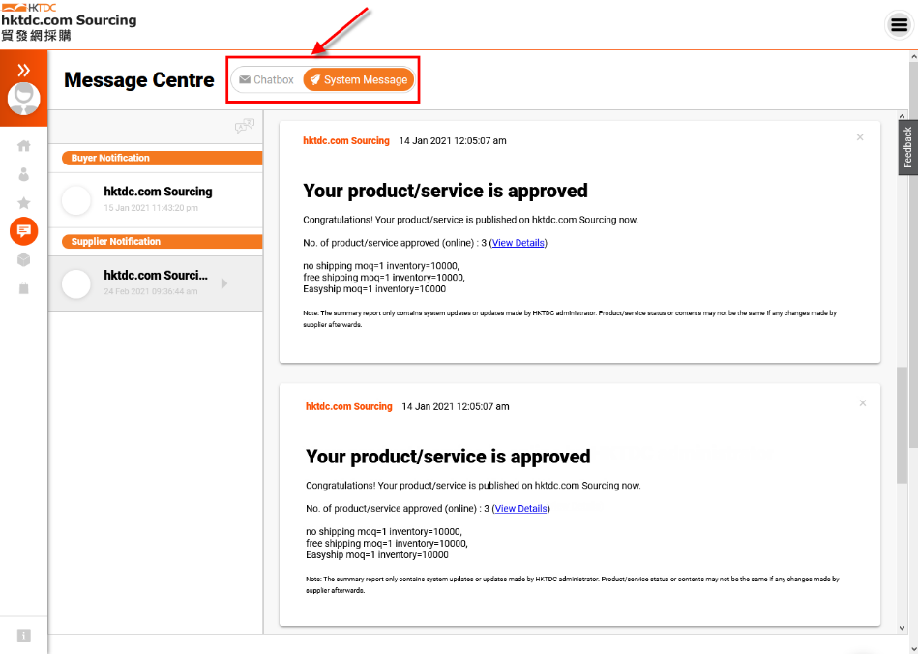Click the Message Centre page heading
Image resolution: width=918 pixels, height=654 pixels.
tap(139, 80)
